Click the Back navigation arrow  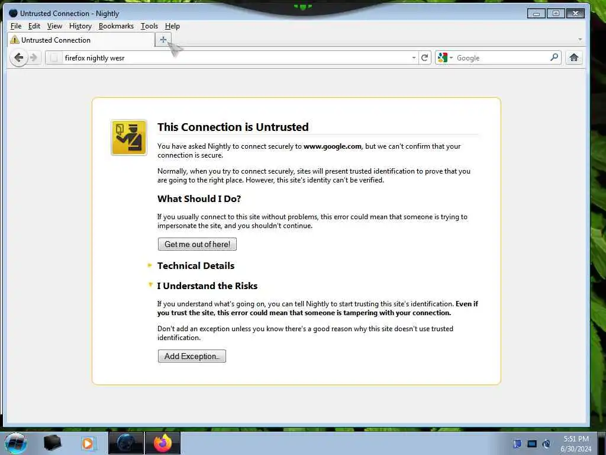click(18, 58)
